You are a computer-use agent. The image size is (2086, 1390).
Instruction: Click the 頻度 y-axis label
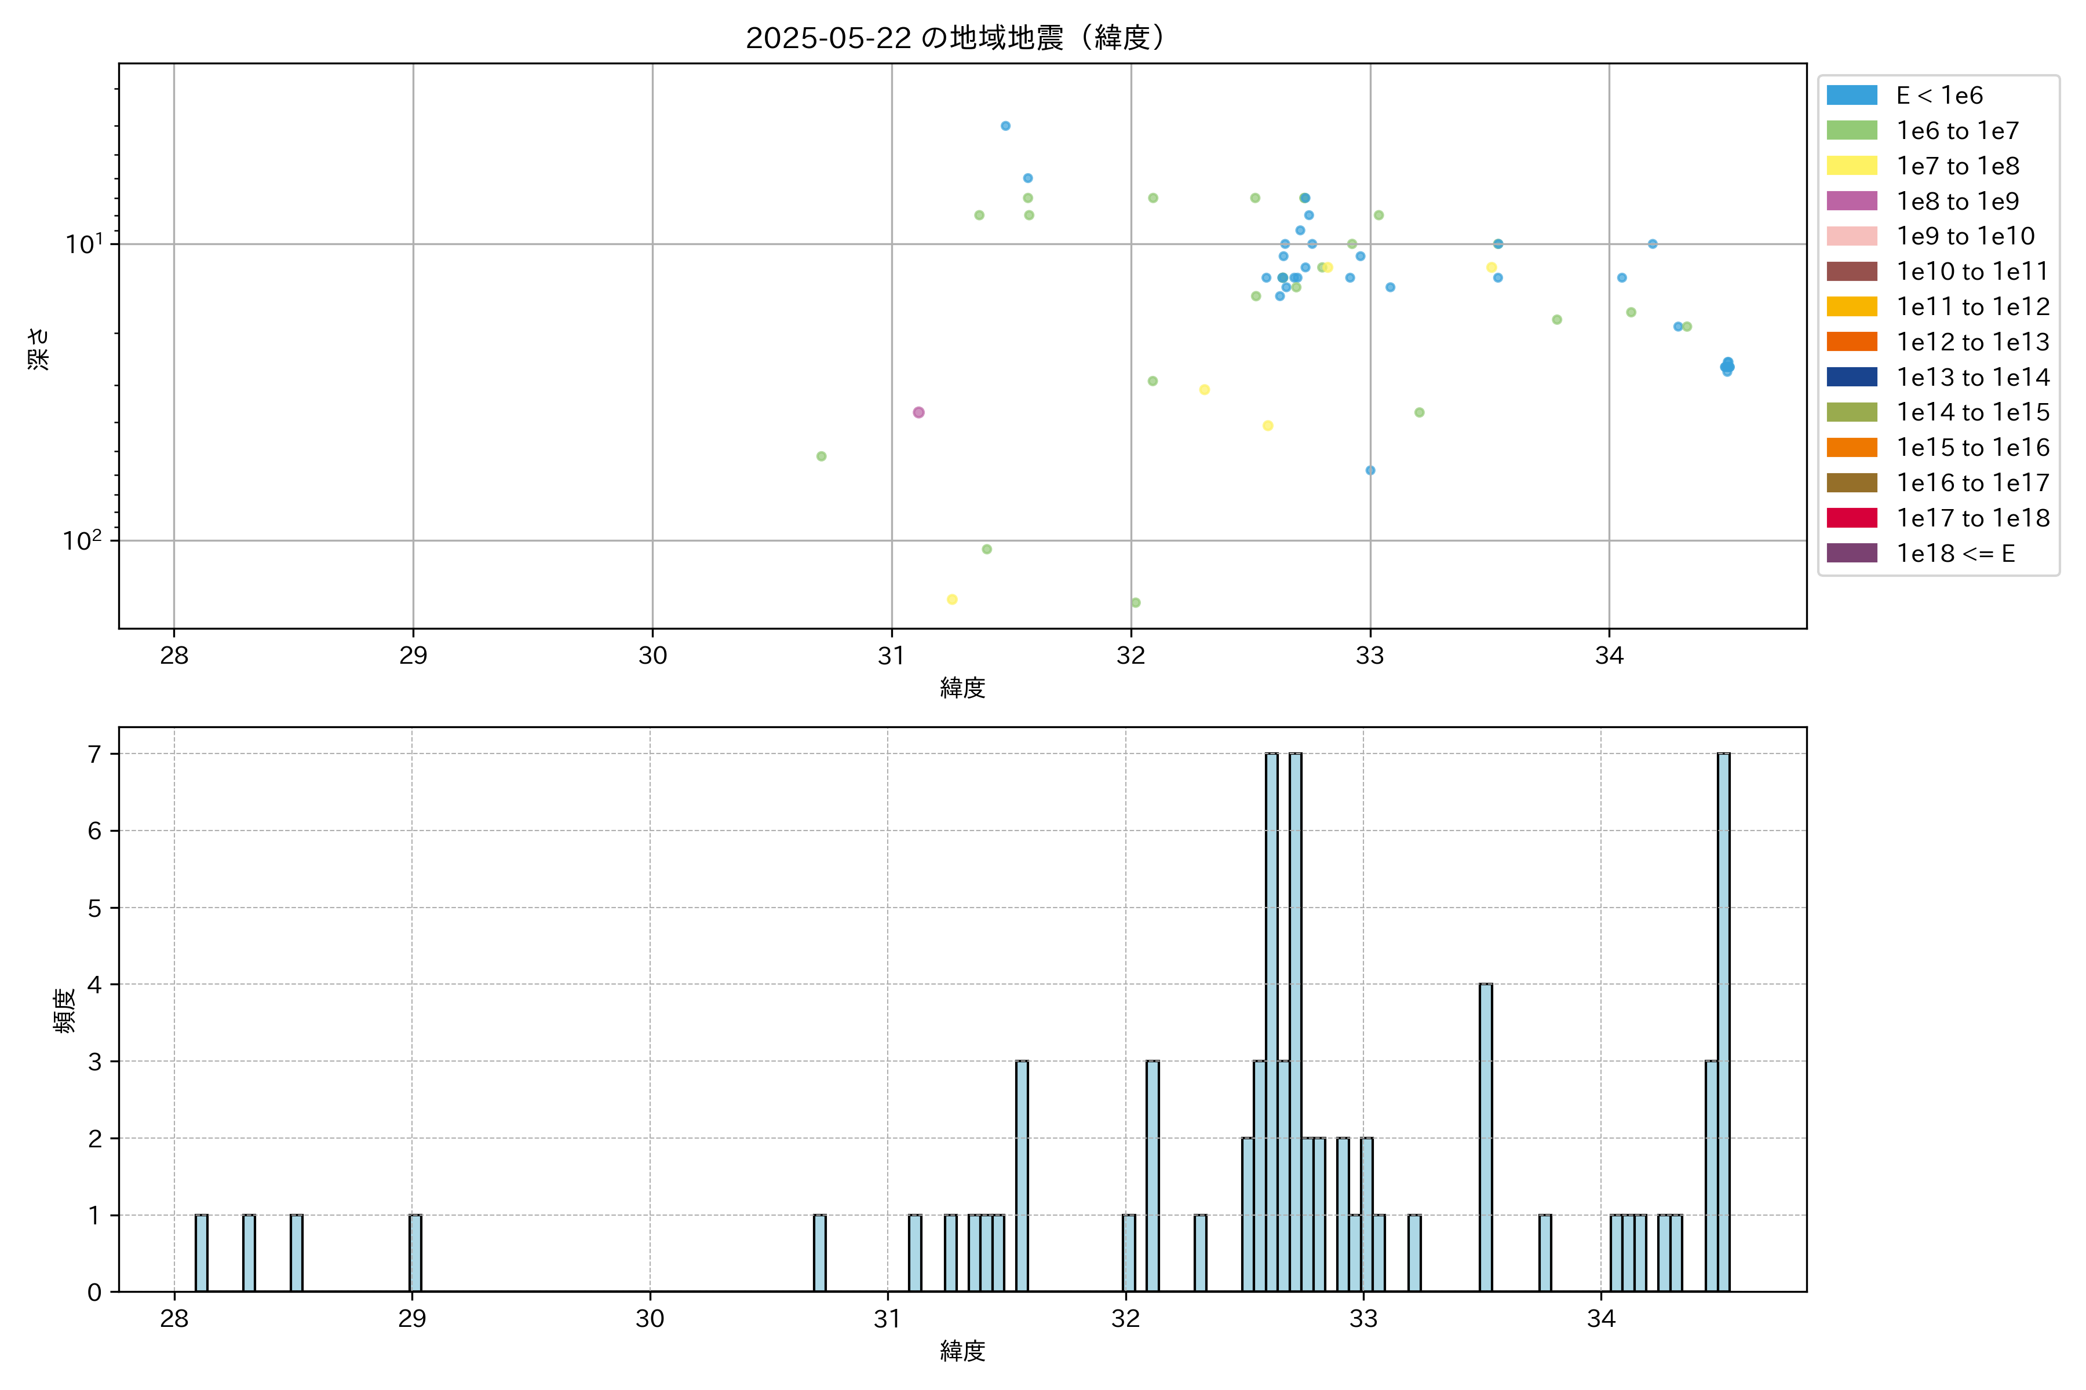(64, 1011)
